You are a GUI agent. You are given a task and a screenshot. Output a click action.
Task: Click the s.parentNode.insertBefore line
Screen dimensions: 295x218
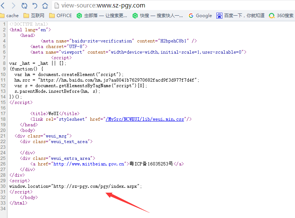point(57,91)
